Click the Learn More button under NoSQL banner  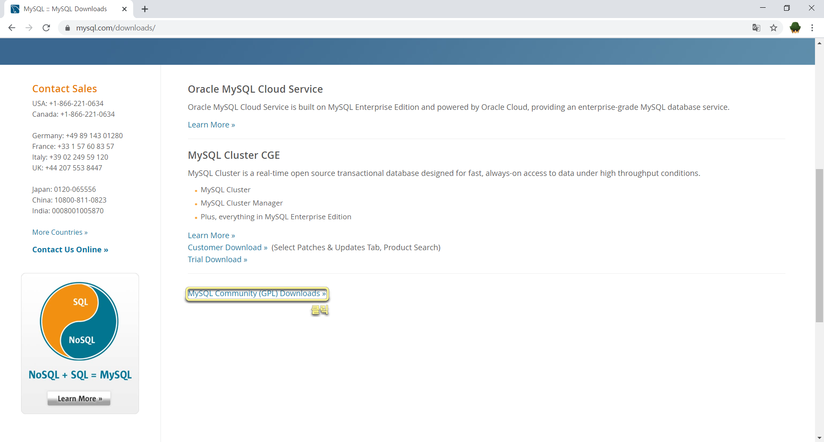point(79,398)
